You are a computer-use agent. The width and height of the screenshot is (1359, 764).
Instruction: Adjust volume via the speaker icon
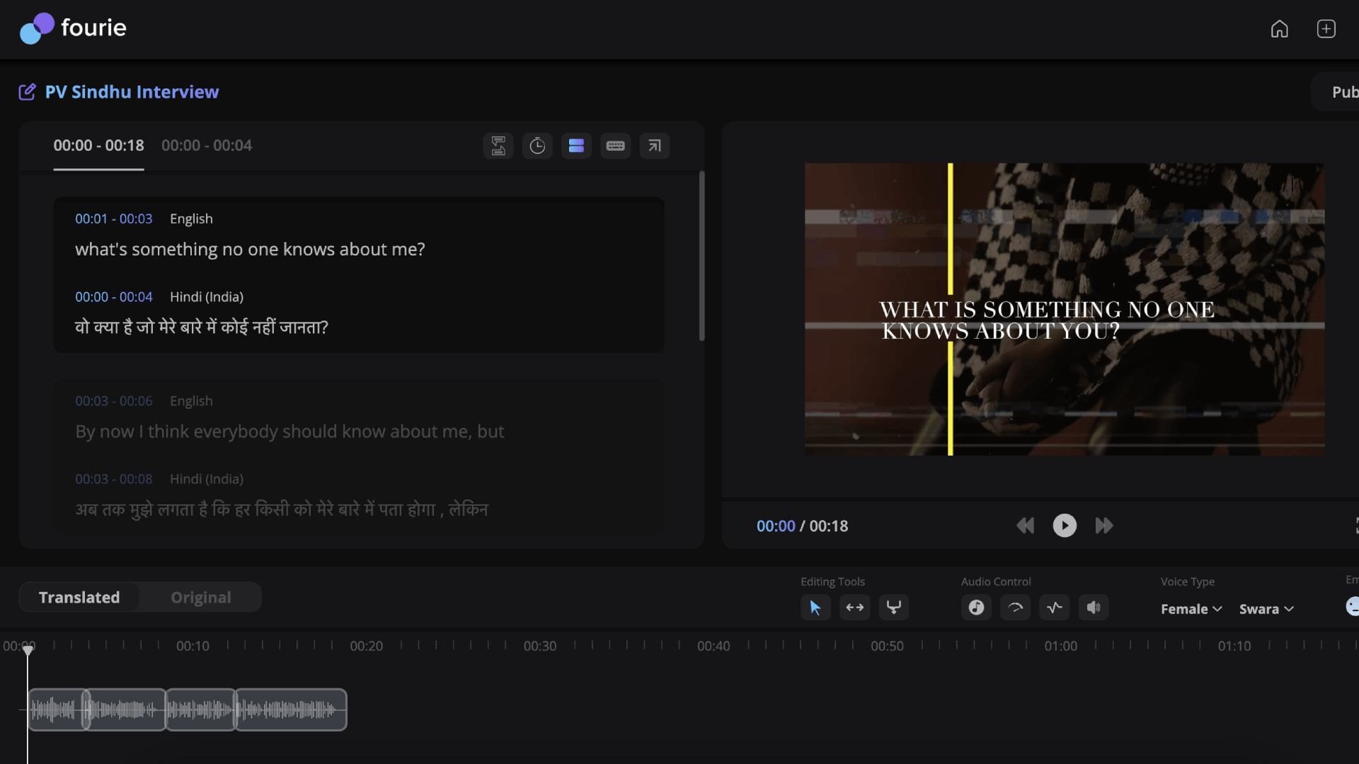point(1093,607)
